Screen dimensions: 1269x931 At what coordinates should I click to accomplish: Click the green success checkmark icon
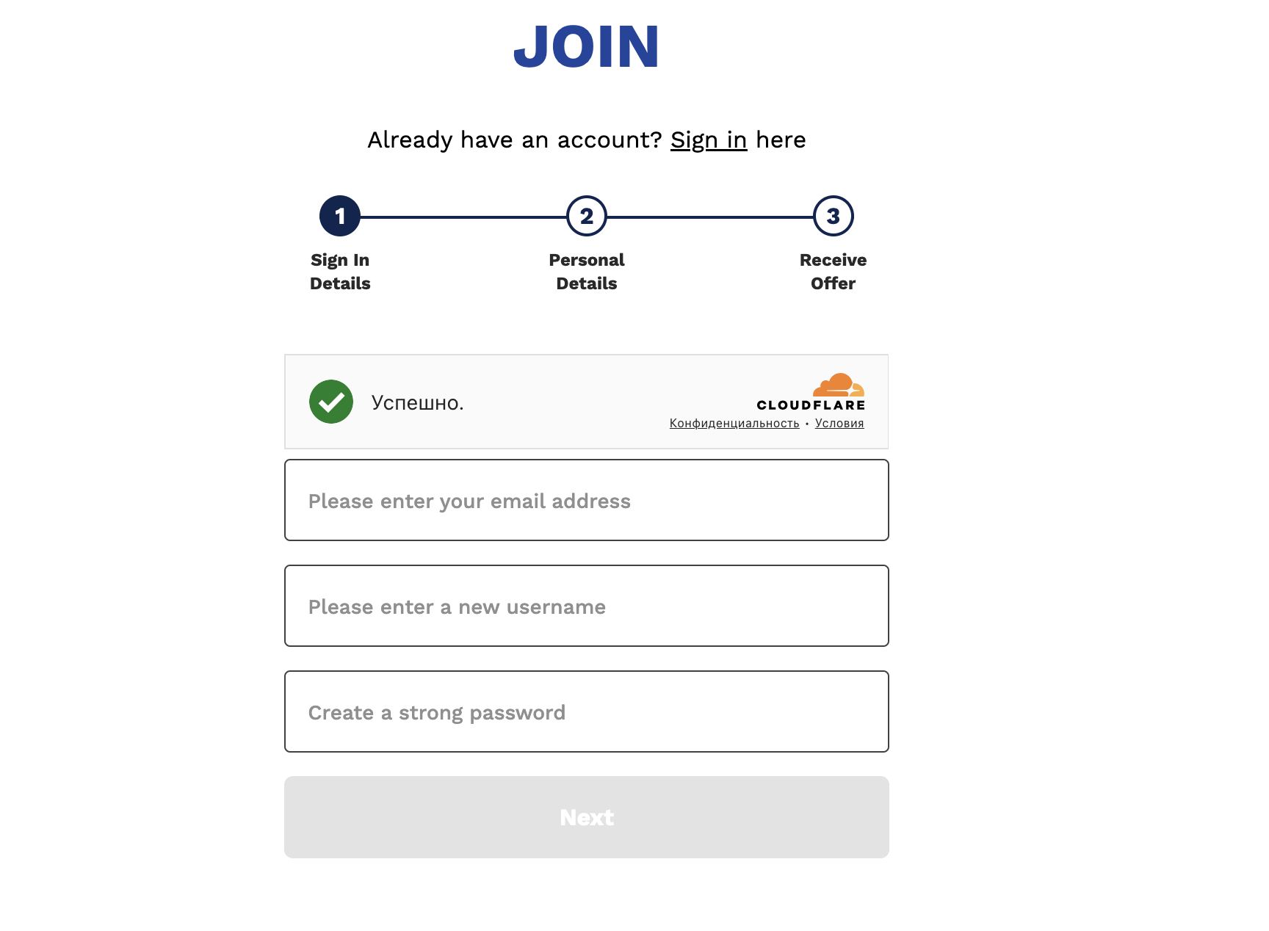click(x=331, y=402)
